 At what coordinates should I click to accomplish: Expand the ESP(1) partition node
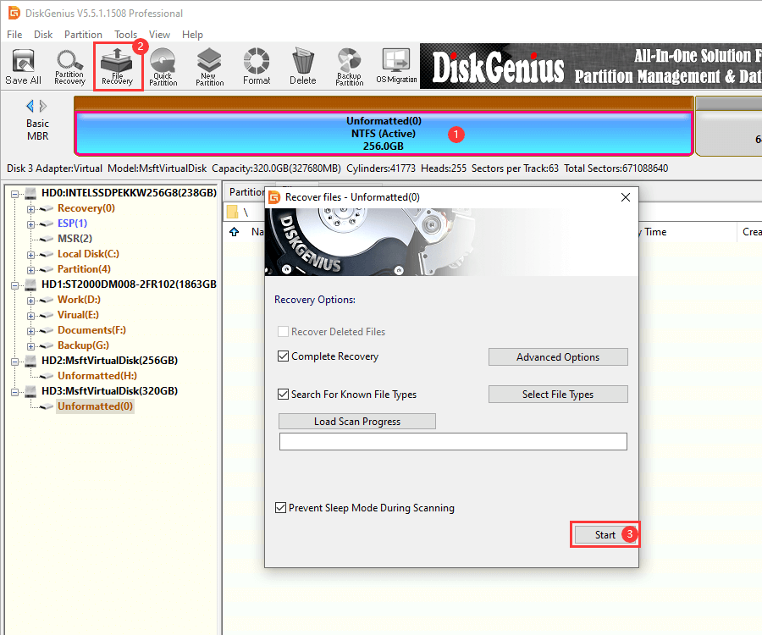(x=30, y=224)
